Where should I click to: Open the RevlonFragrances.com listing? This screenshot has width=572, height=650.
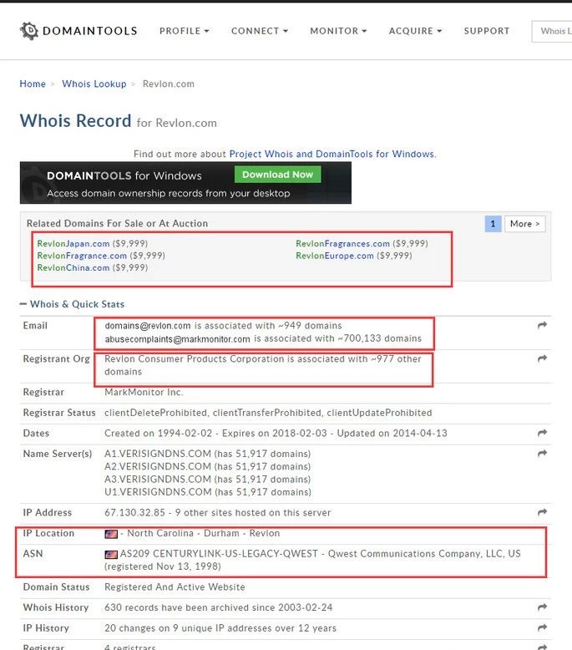[x=342, y=244]
